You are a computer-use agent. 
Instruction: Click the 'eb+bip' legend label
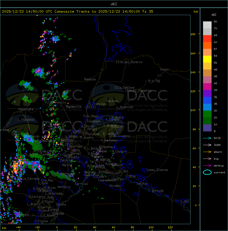(x=219, y=166)
